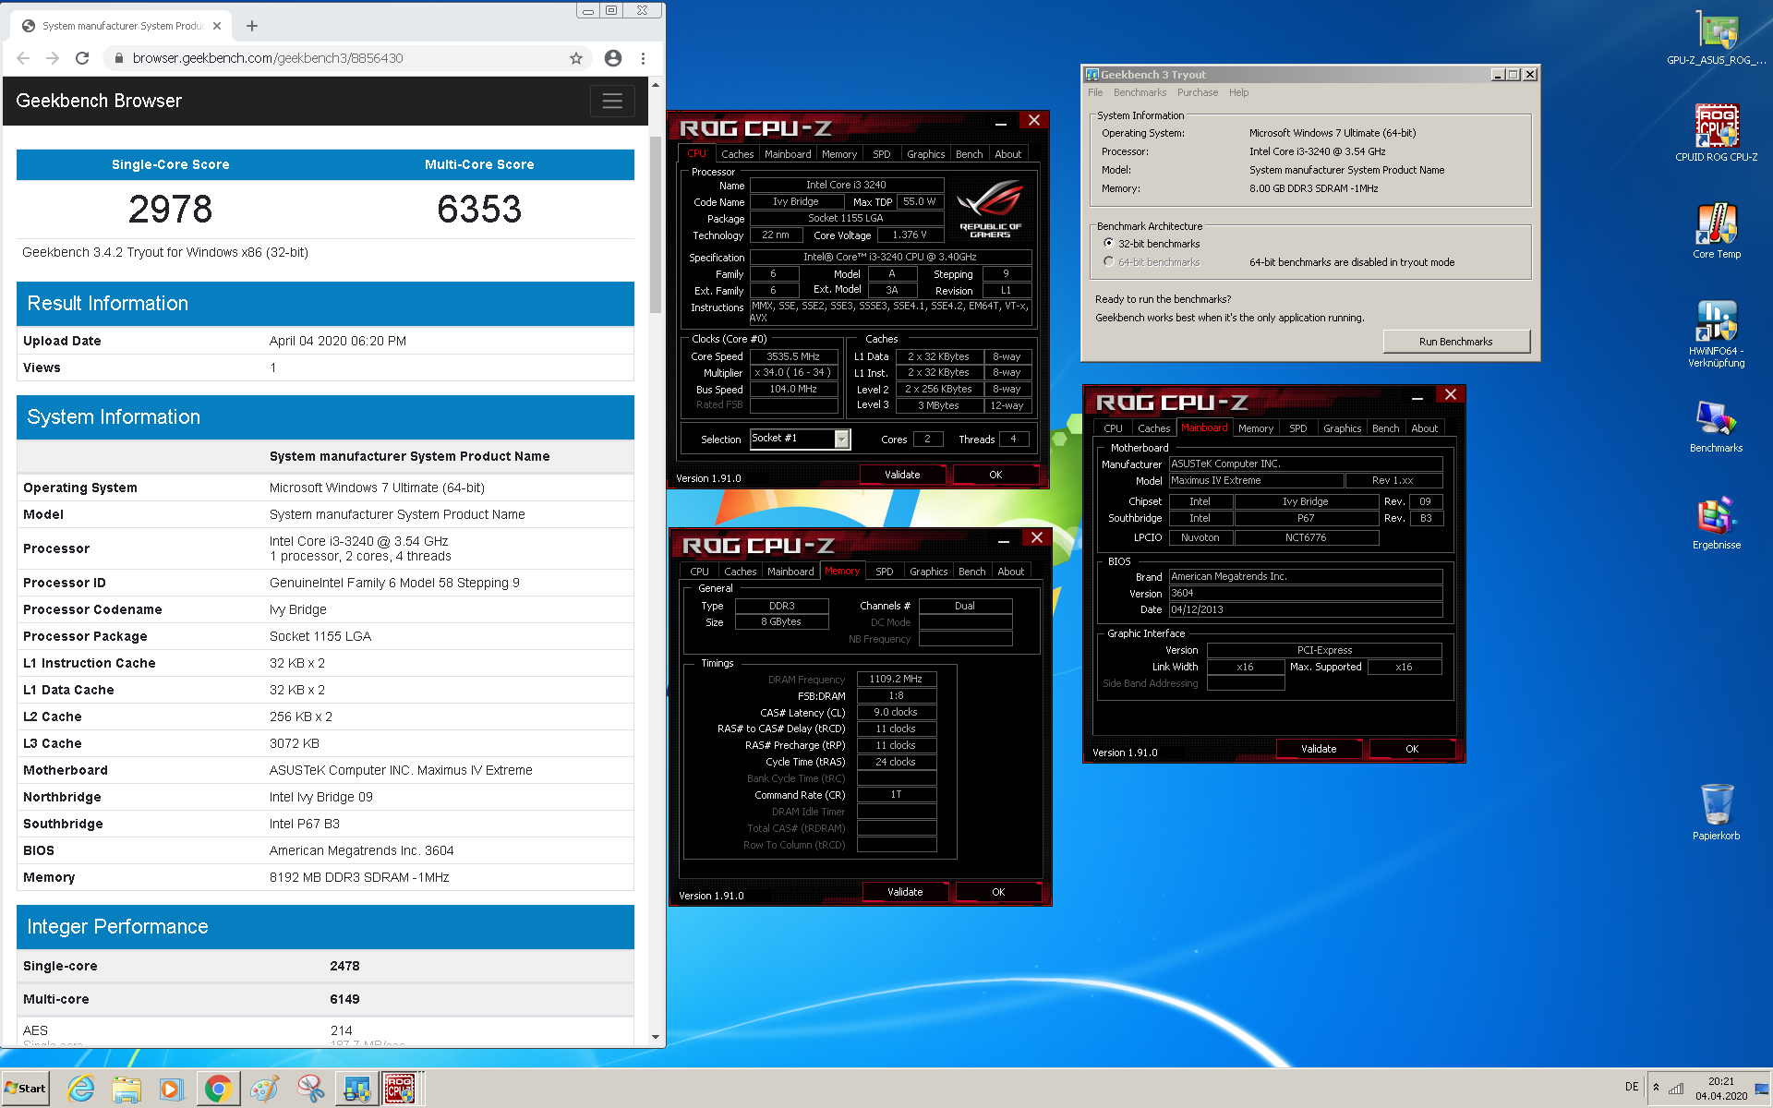Open the Chrome profile avatar
The height and width of the screenshot is (1108, 1773).
coord(612,58)
